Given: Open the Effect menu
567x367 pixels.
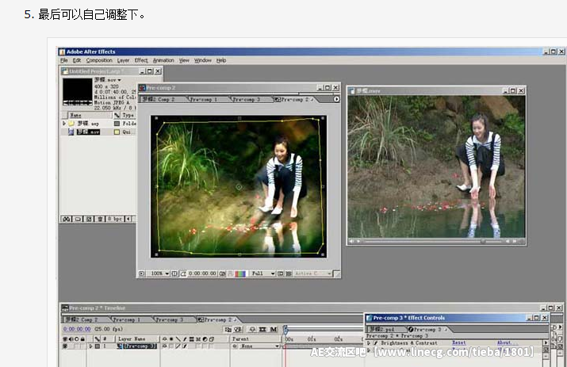Looking at the screenshot, I should pos(141,60).
